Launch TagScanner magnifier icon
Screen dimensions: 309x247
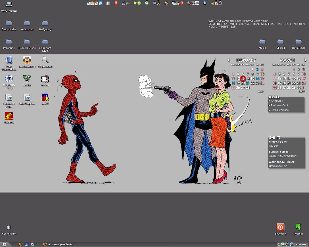45,62
